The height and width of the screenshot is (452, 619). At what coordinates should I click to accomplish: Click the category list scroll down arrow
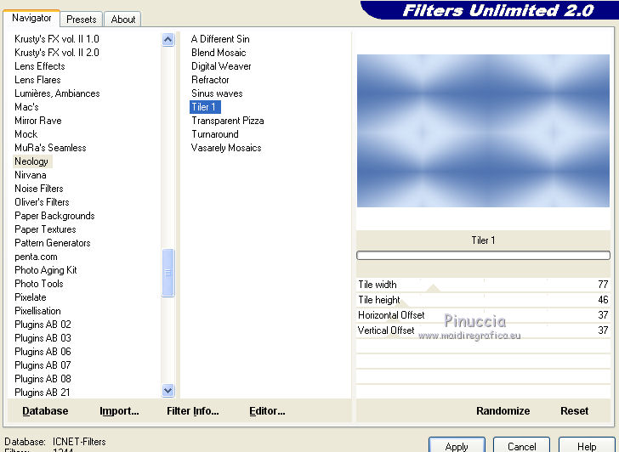(x=168, y=391)
